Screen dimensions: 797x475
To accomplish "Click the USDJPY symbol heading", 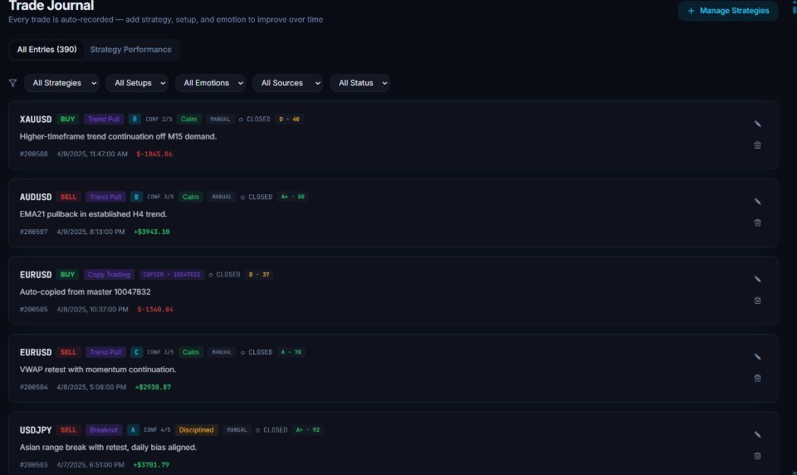I will 36,429.
